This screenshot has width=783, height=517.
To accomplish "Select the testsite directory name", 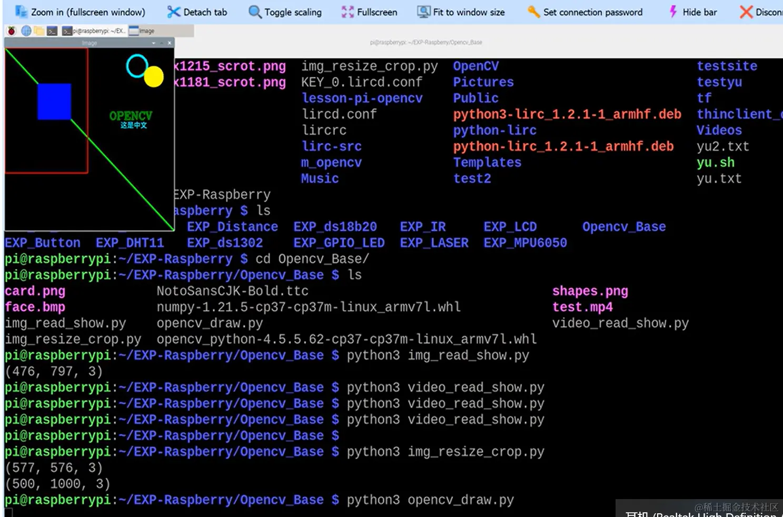I will coord(727,66).
